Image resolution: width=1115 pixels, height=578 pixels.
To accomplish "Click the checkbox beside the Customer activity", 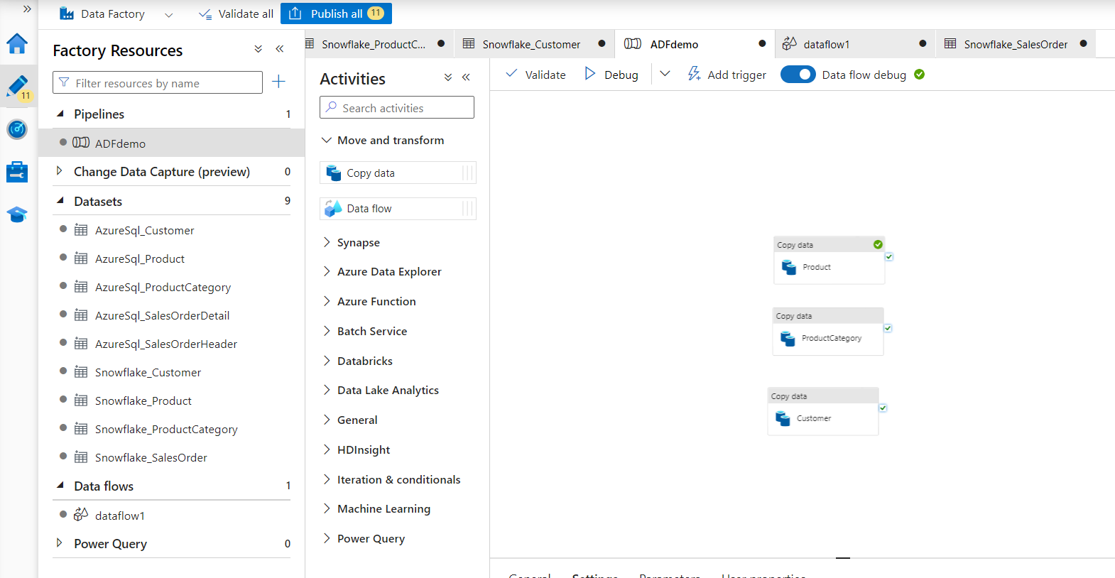I will coord(883,408).
